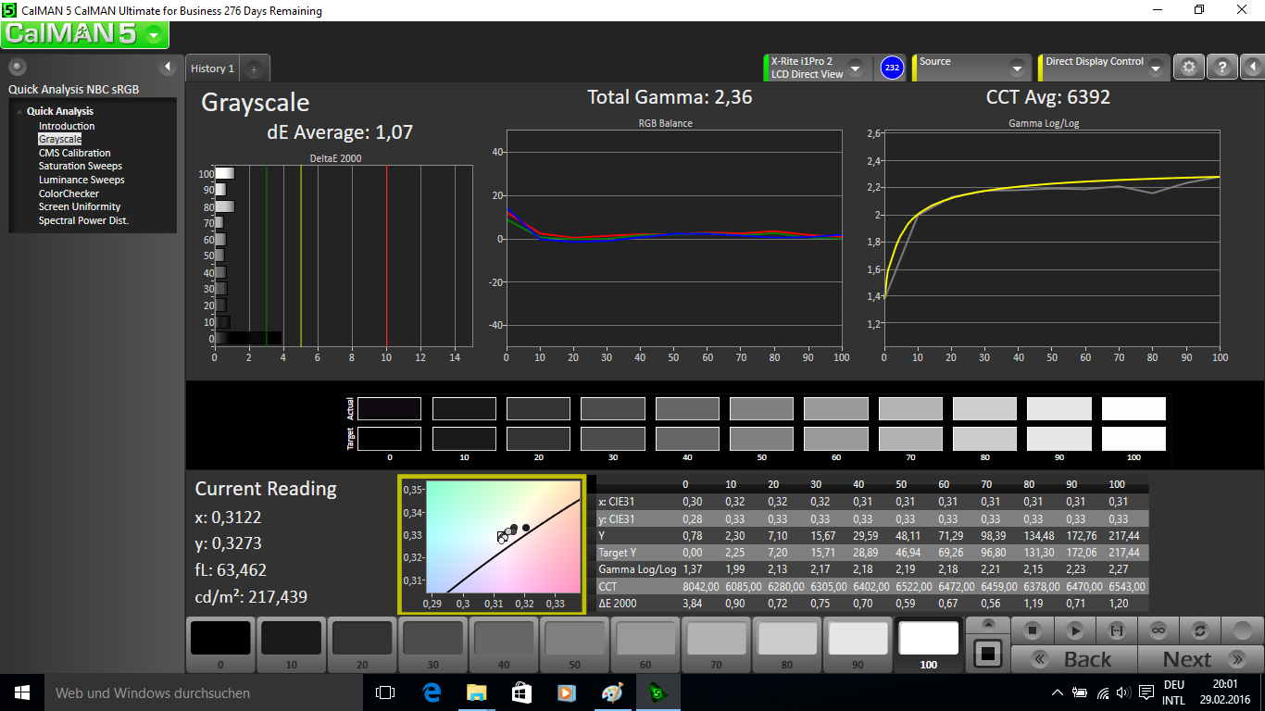The width and height of the screenshot is (1265, 711).
Task: Select the 40 percent gray level swatch
Action: coord(504,644)
